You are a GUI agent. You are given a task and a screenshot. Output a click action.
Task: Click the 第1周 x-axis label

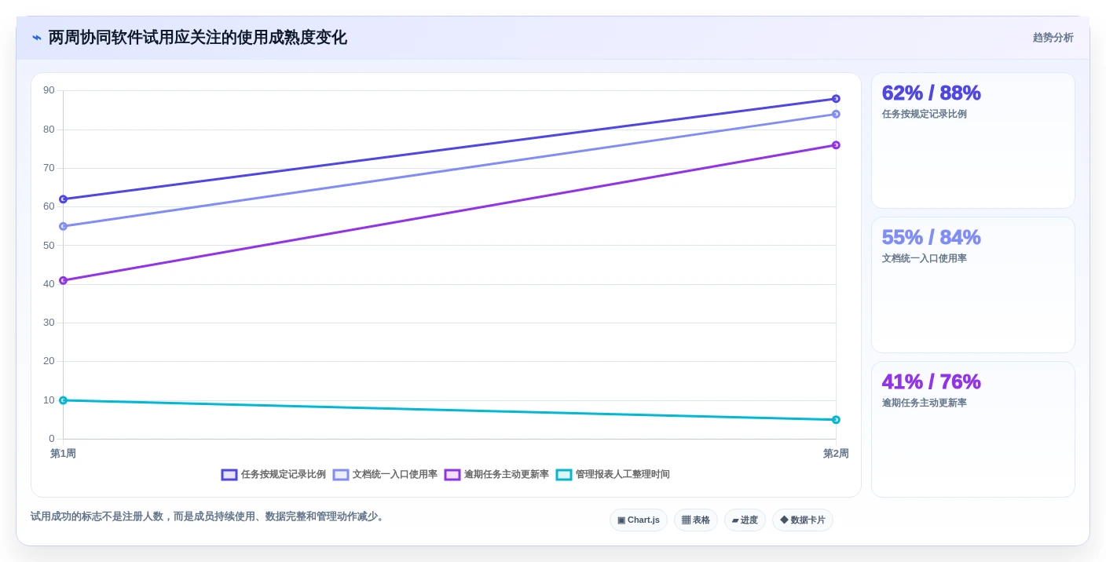[x=63, y=454]
